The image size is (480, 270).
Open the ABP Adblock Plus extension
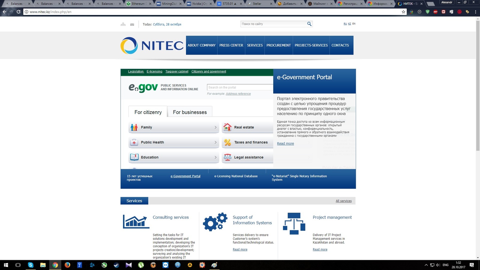pyautogui.click(x=435, y=12)
